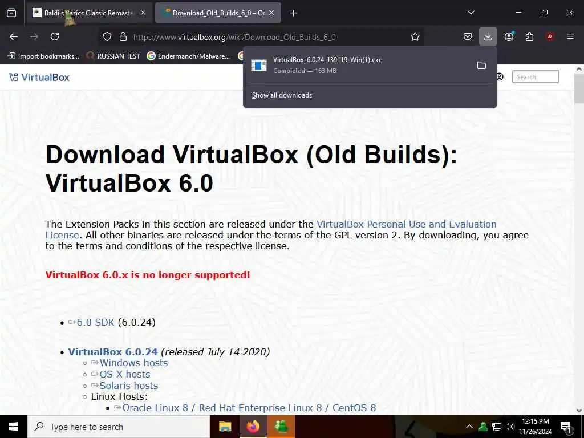Screen dimensions: 584x438
Task: Open File Explorer from taskbar
Action: point(225,427)
